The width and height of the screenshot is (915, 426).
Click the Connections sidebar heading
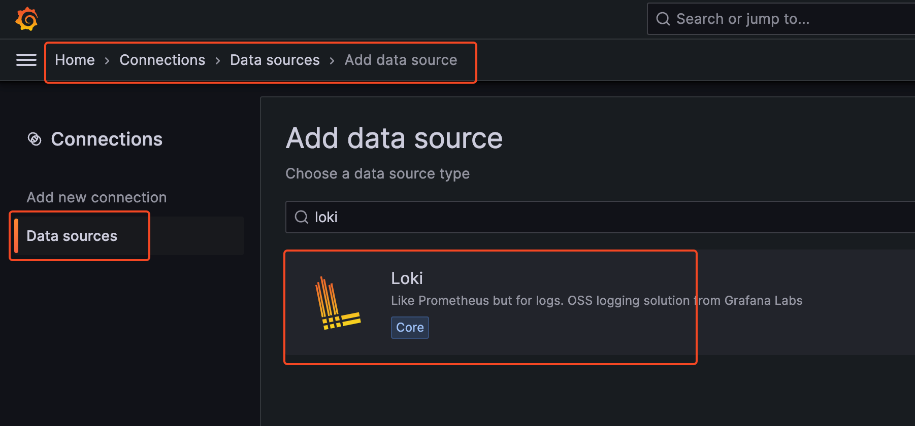coord(107,139)
